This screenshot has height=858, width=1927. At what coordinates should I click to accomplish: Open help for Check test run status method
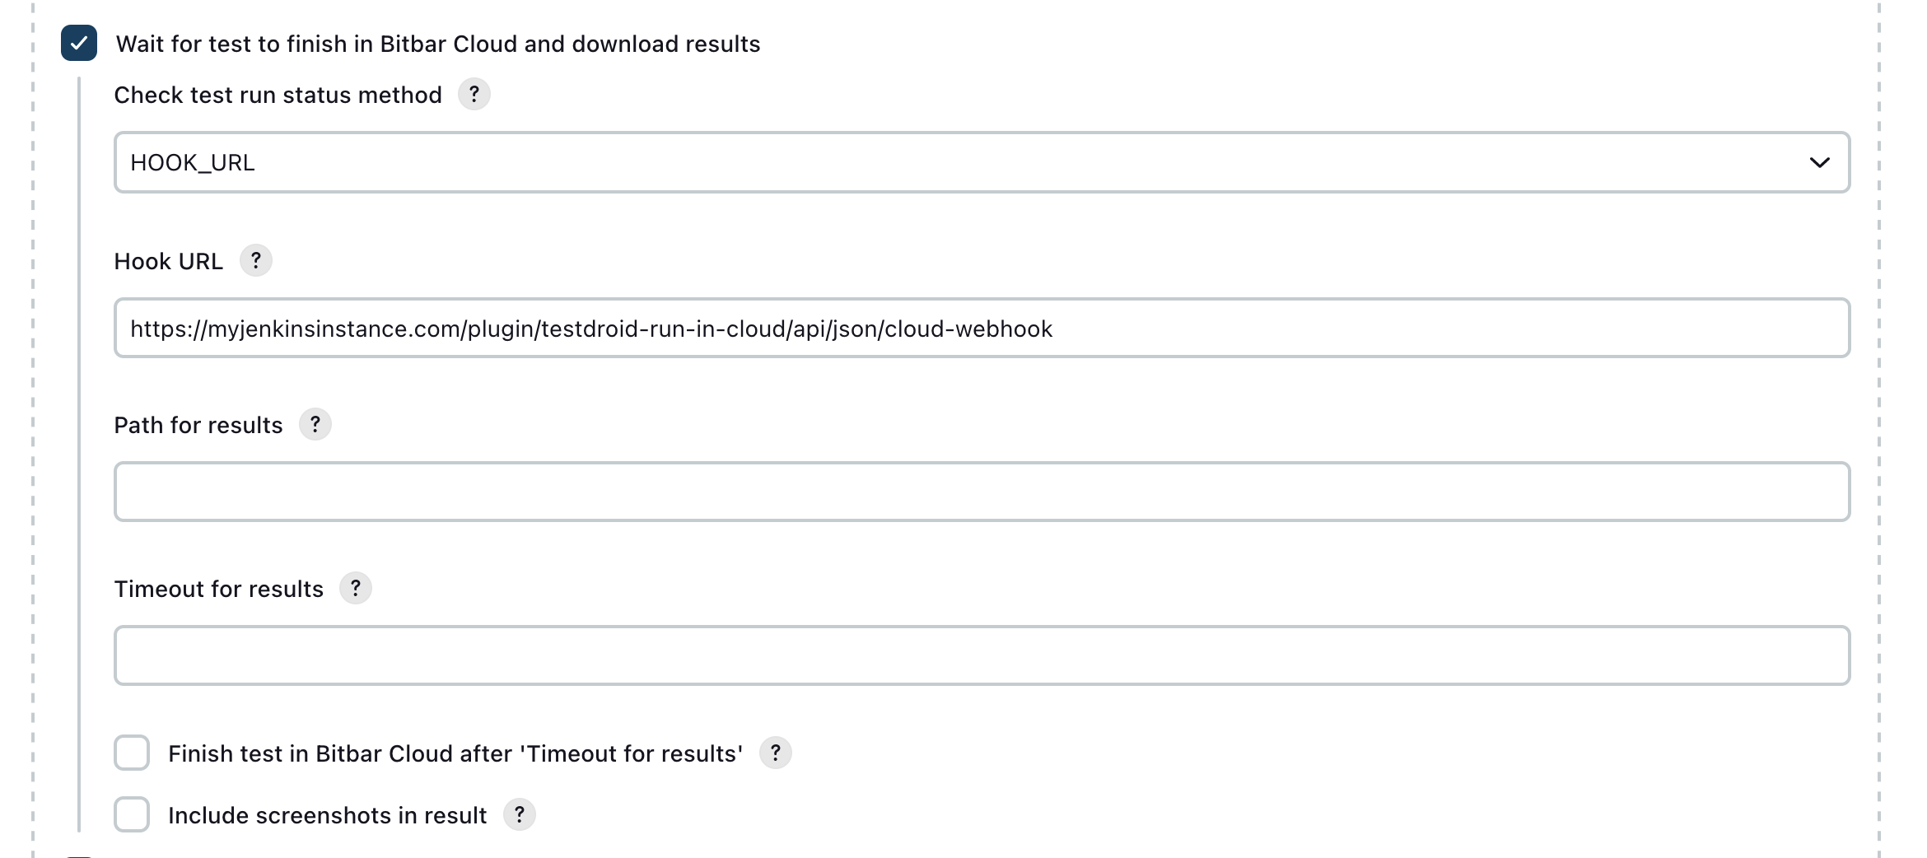(x=475, y=95)
